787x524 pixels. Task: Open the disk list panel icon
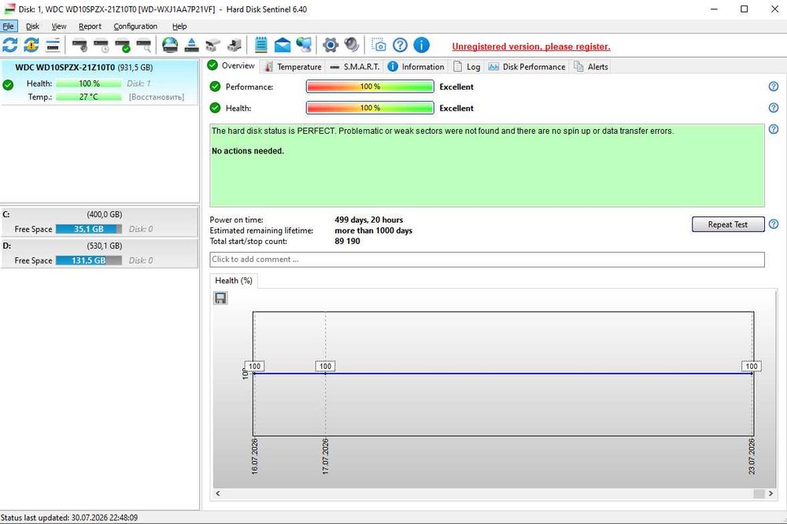(x=53, y=45)
